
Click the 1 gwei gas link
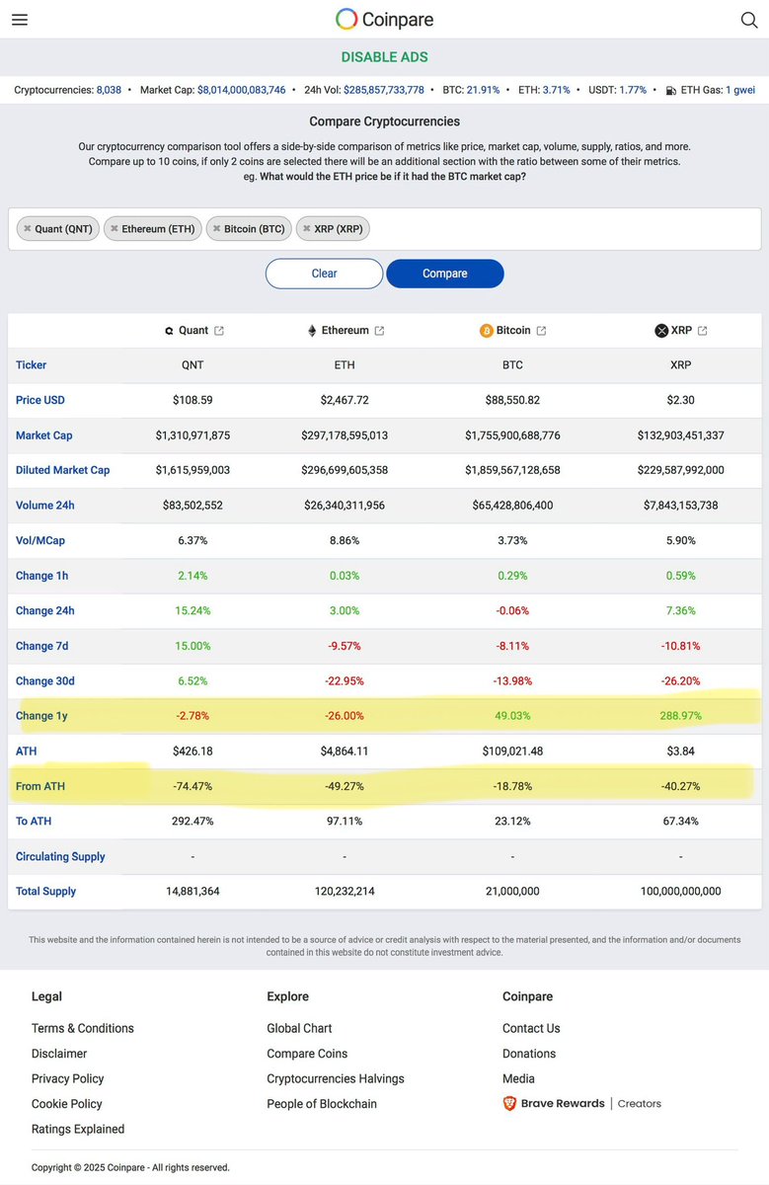click(x=740, y=90)
